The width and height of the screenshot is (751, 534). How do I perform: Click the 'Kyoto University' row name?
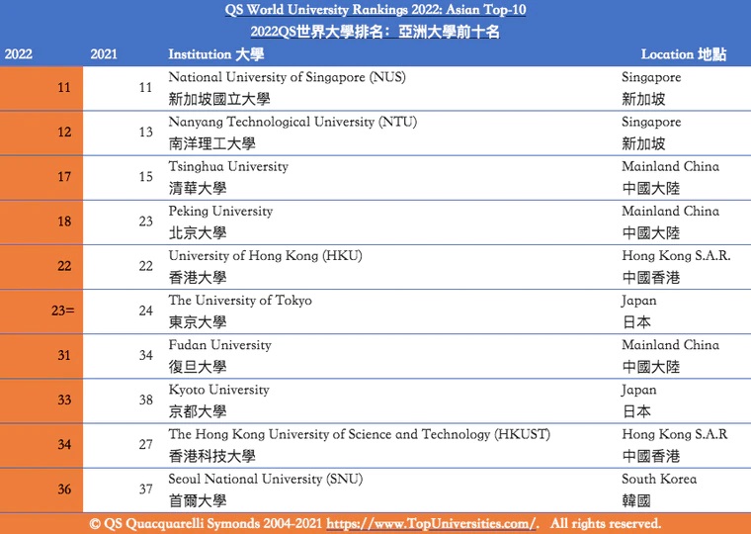219,390
